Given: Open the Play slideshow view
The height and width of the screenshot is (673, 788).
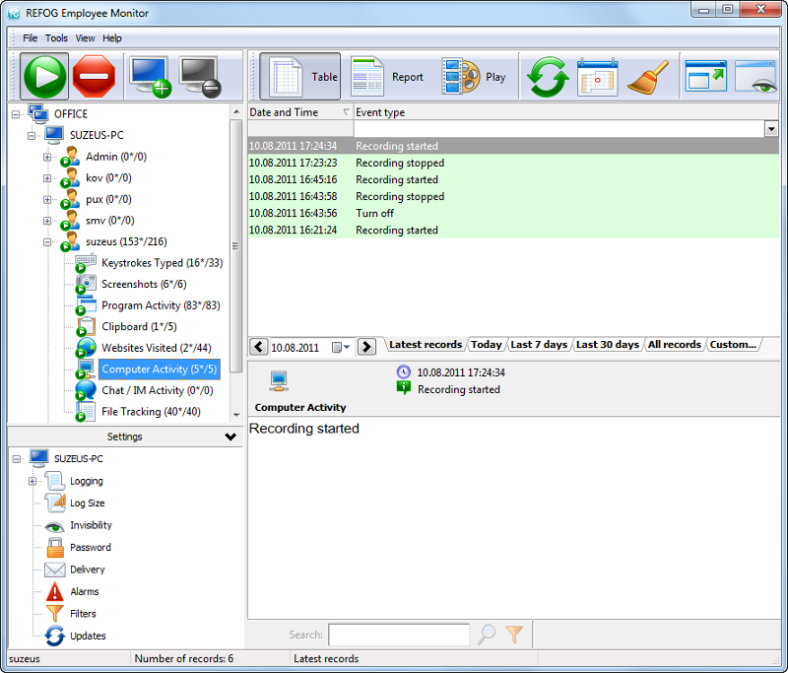Looking at the screenshot, I should 474,77.
